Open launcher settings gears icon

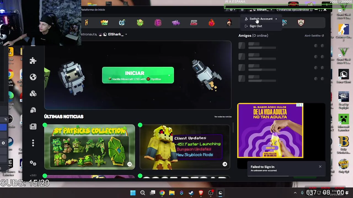point(33,163)
